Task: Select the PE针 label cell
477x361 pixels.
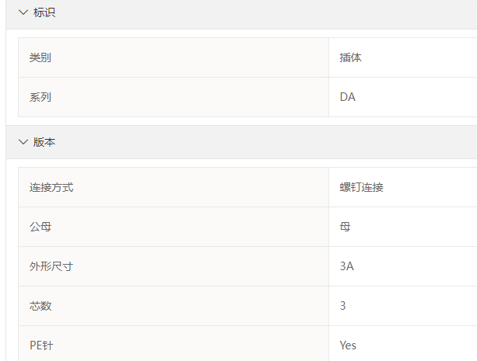Action: click(x=174, y=344)
